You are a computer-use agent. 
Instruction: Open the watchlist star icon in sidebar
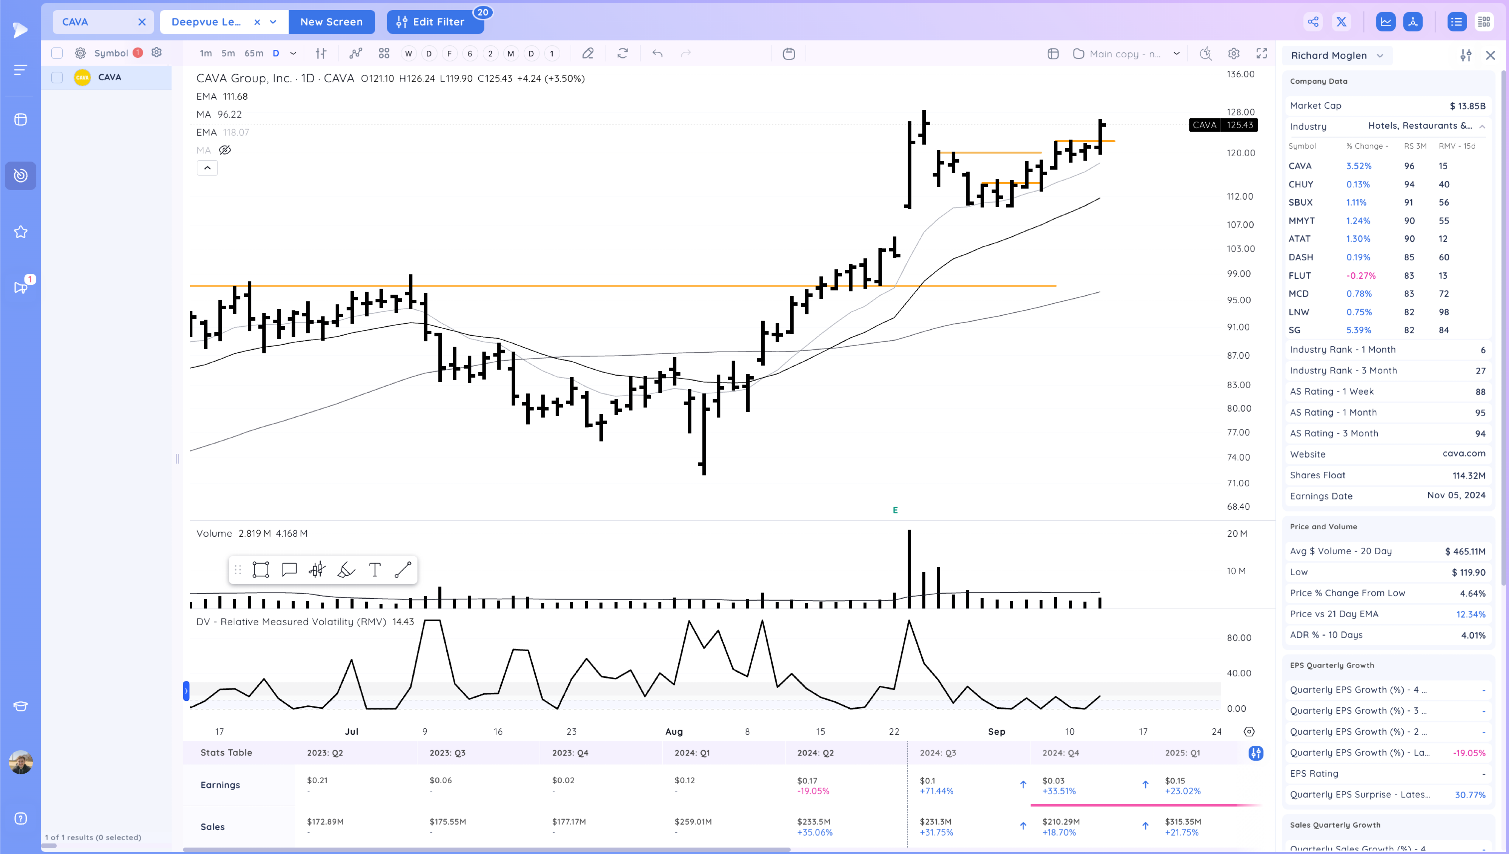(x=20, y=232)
